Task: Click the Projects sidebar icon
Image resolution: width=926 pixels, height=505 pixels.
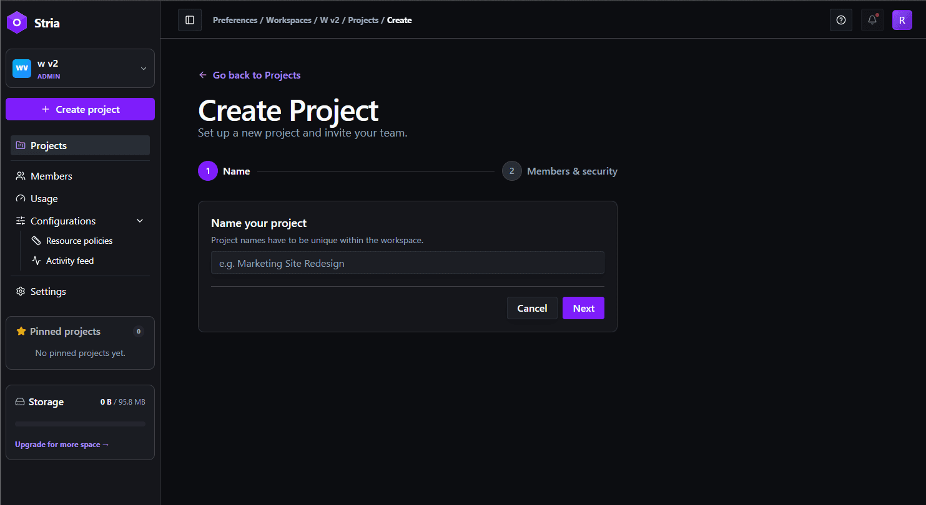Action: [x=21, y=145]
